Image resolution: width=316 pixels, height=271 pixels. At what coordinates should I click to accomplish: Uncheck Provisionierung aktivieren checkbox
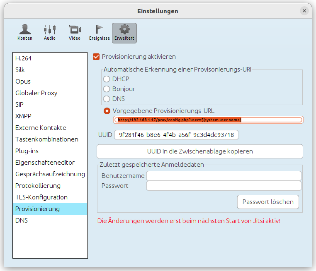97,57
